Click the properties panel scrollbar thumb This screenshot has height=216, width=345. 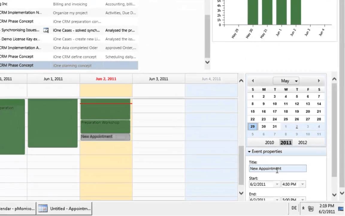coord(334,130)
